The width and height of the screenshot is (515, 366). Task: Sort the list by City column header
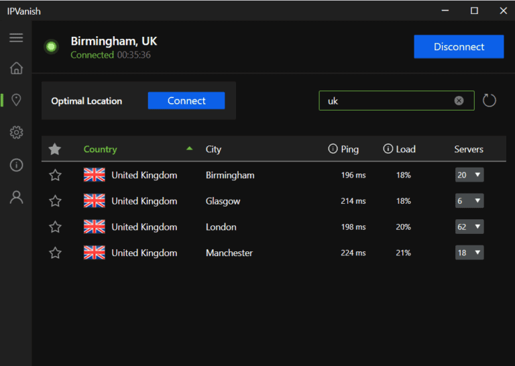pyautogui.click(x=213, y=149)
